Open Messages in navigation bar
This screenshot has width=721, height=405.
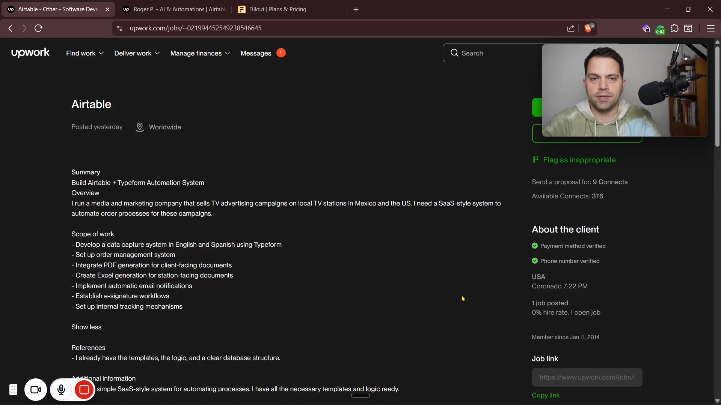click(x=256, y=53)
